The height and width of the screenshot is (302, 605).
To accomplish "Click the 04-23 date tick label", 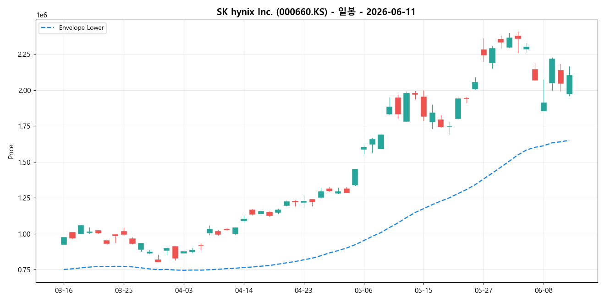I will coord(304,290).
